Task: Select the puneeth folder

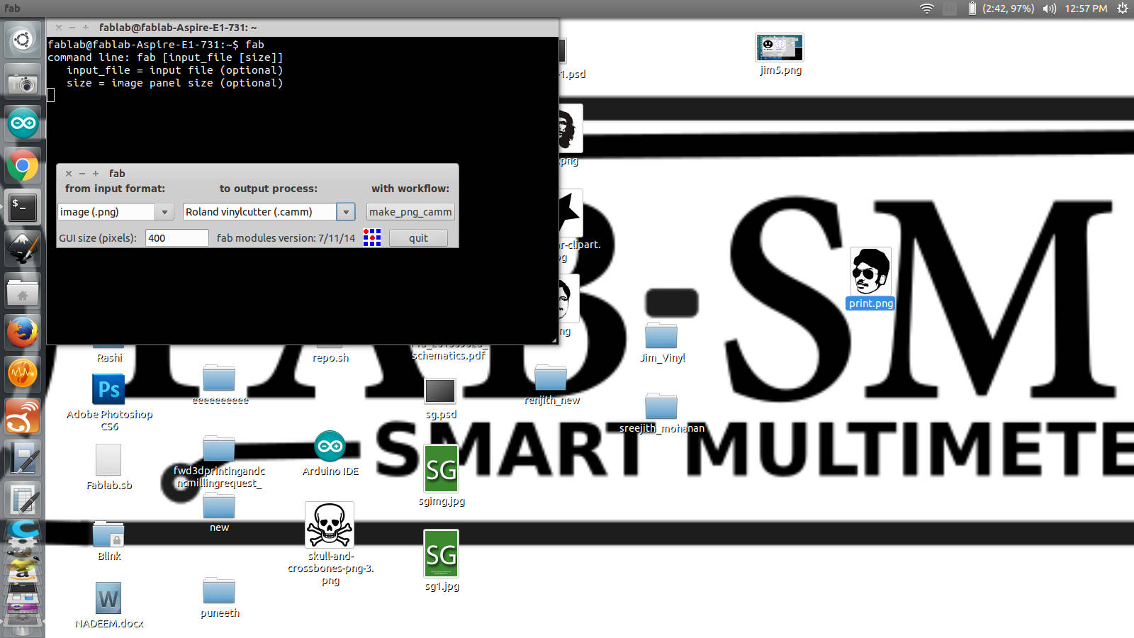Action: click(x=219, y=598)
